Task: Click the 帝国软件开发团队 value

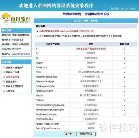Action: [21, 44]
